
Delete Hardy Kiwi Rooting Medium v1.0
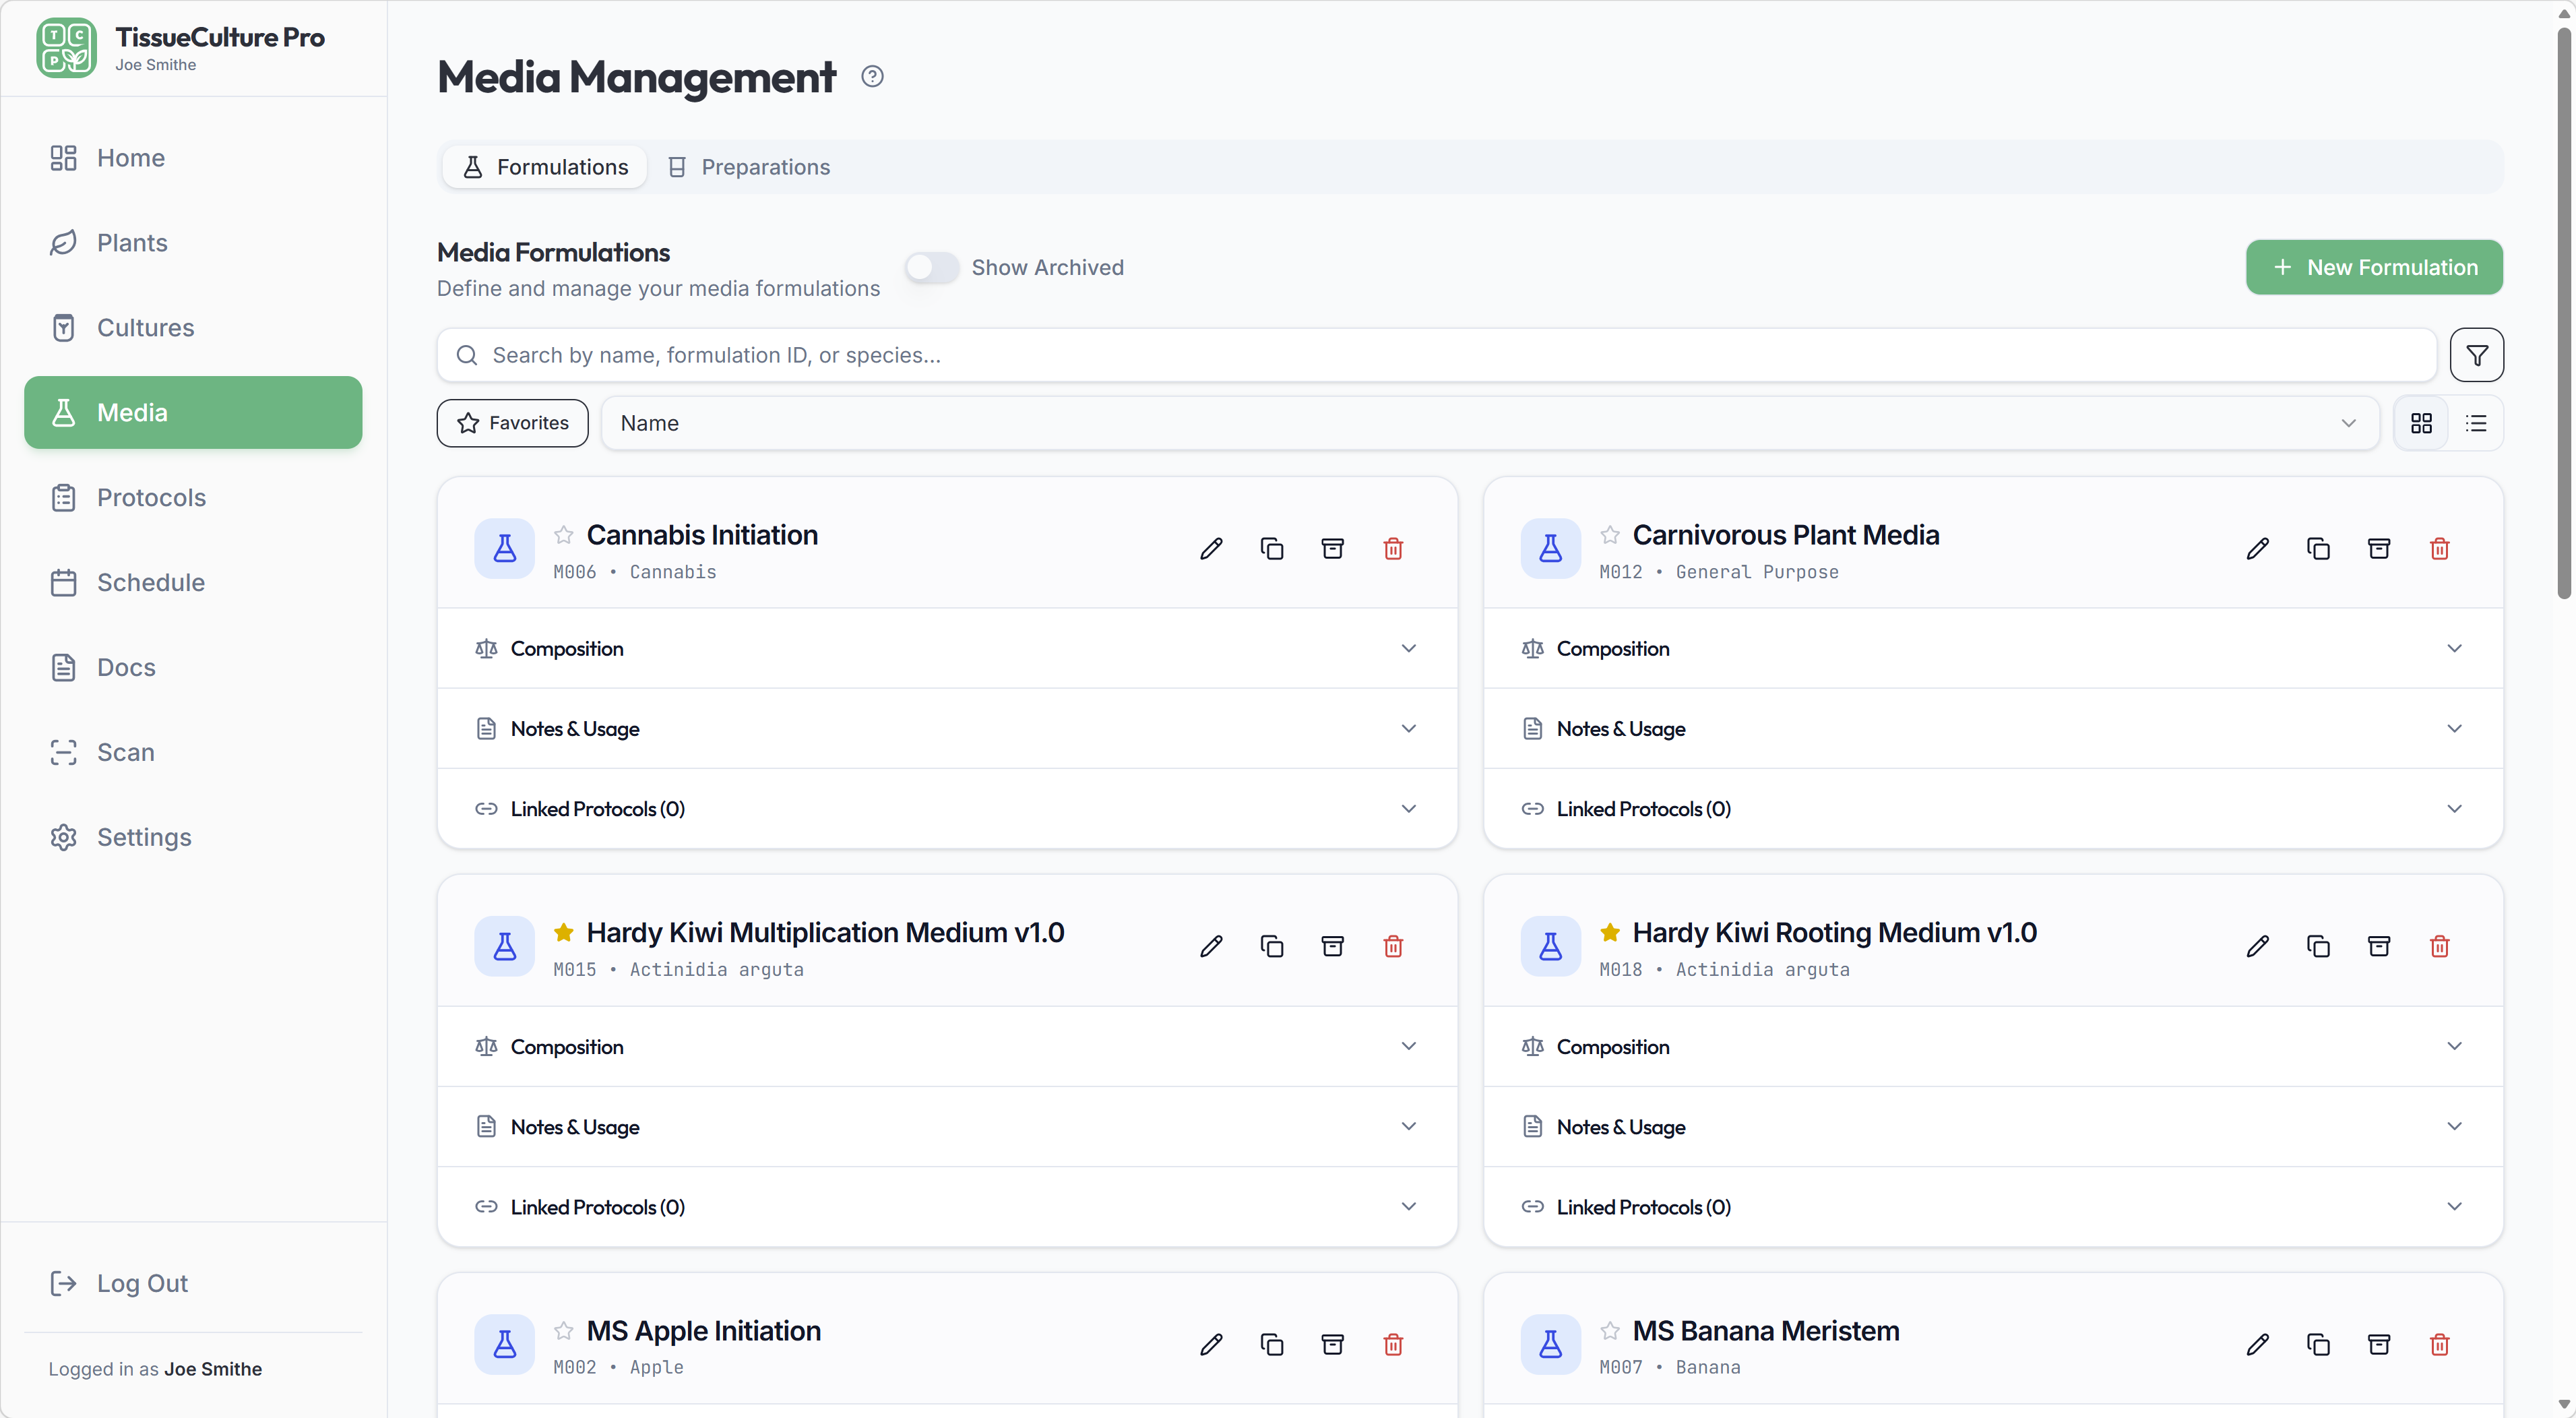tap(2439, 946)
